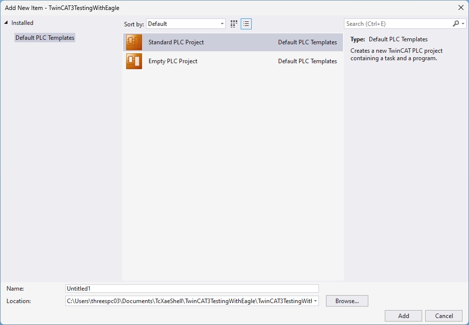Click the Browse... button
Image resolution: width=469 pixels, height=325 pixels.
[347, 301]
